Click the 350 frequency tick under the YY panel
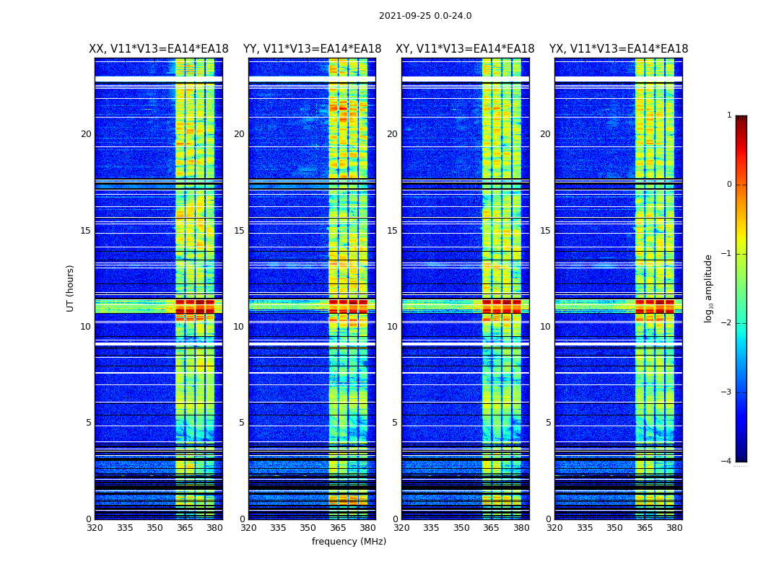The image size is (758, 577). [x=308, y=528]
